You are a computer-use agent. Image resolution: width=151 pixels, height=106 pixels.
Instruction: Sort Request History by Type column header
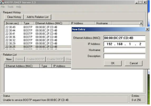click(x=28, y=23)
